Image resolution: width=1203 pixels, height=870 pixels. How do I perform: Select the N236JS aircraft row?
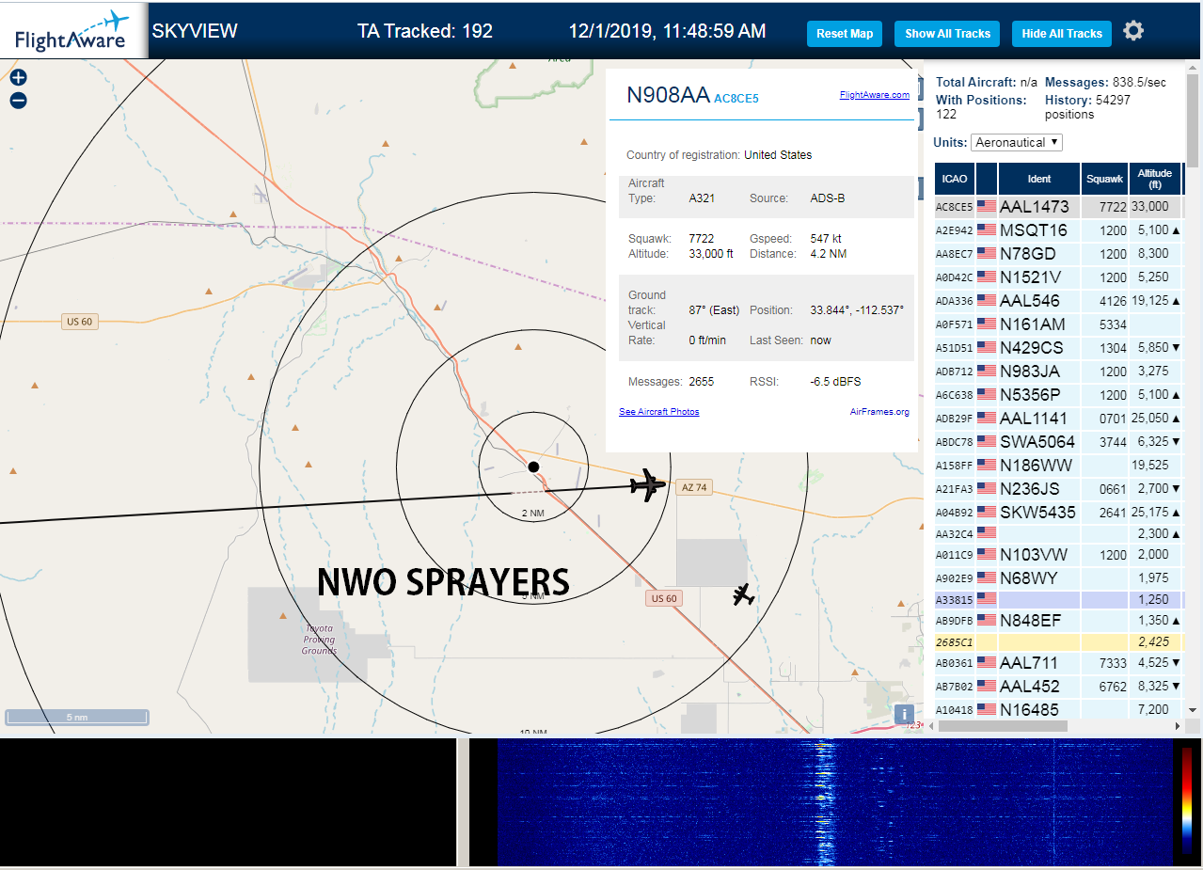(1058, 489)
